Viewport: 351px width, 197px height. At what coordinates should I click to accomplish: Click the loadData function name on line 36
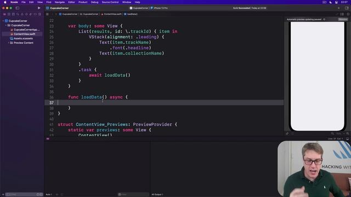(x=92, y=97)
